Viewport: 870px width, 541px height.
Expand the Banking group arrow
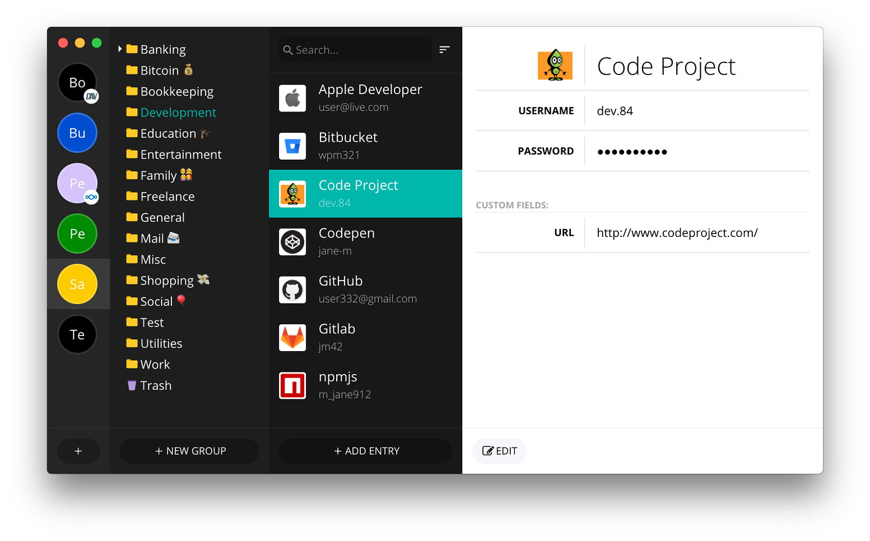119,49
